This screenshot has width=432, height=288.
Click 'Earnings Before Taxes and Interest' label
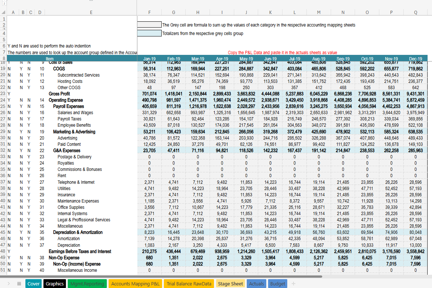[x=80, y=251]
